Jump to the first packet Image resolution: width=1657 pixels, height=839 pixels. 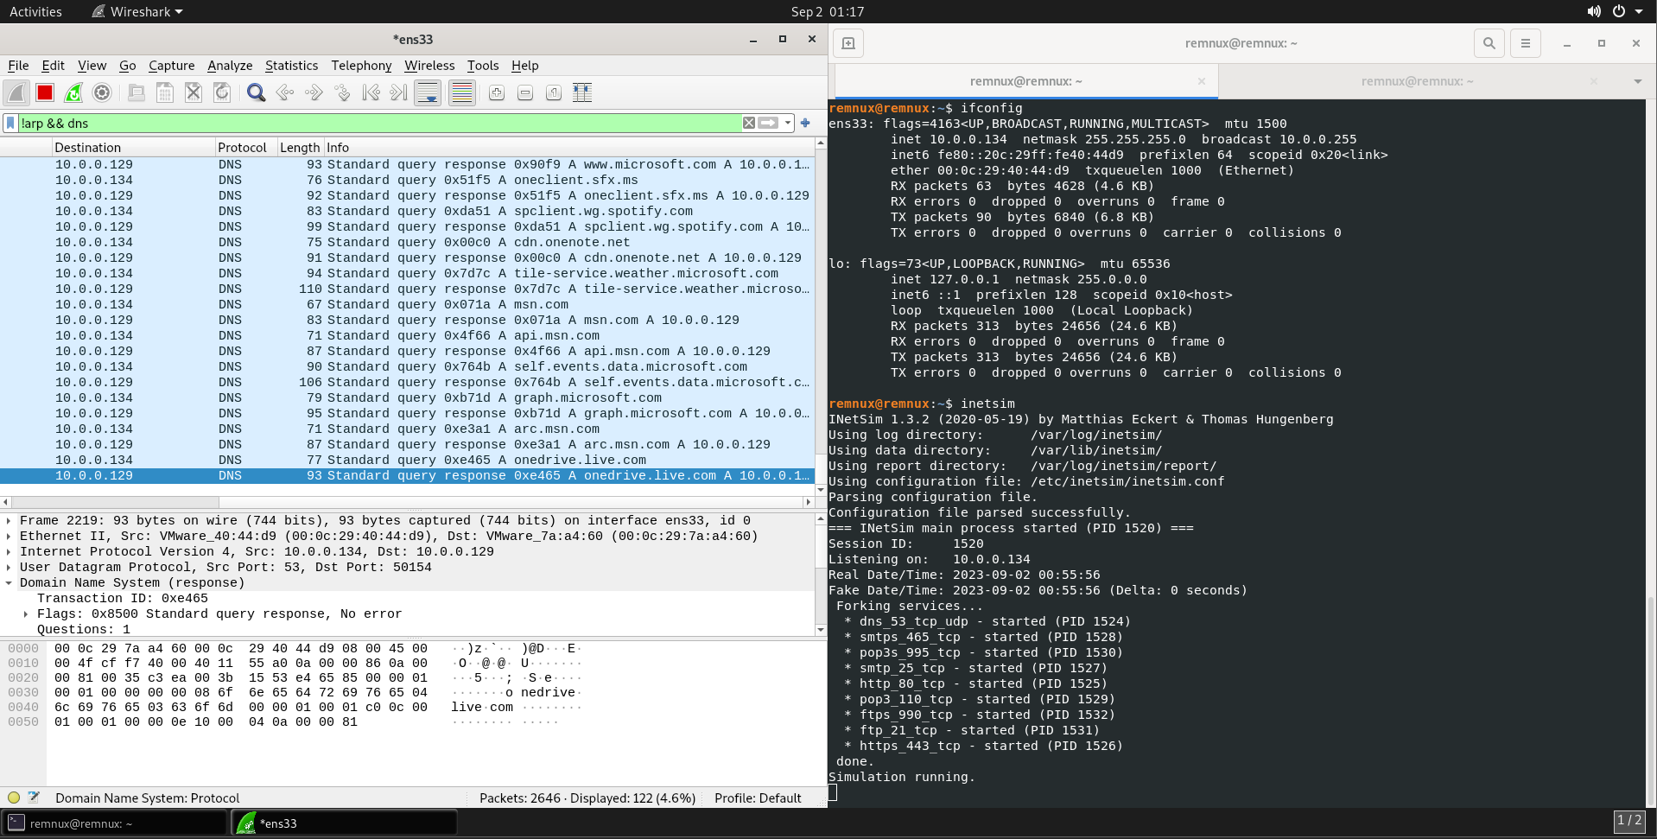click(371, 92)
